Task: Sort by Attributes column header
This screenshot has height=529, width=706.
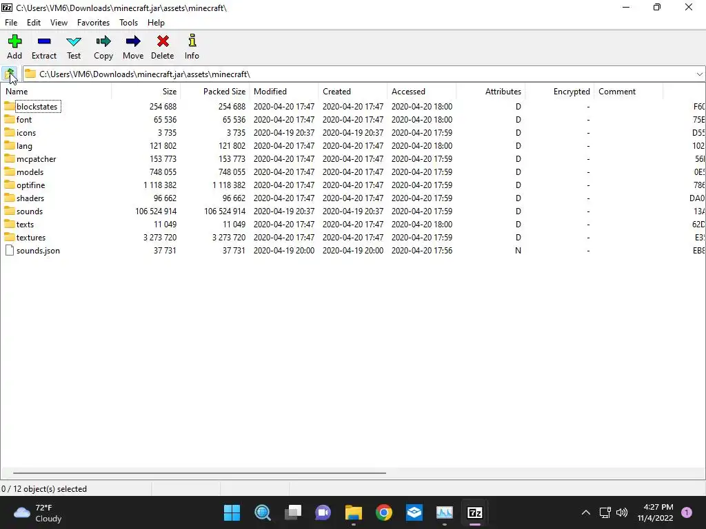Action: coord(490,92)
